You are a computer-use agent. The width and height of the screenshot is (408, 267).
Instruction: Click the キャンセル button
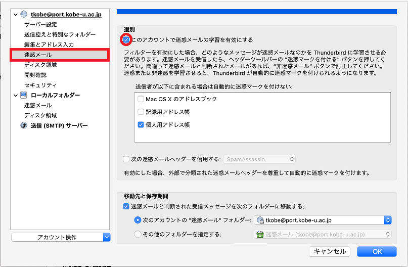coord(330,252)
